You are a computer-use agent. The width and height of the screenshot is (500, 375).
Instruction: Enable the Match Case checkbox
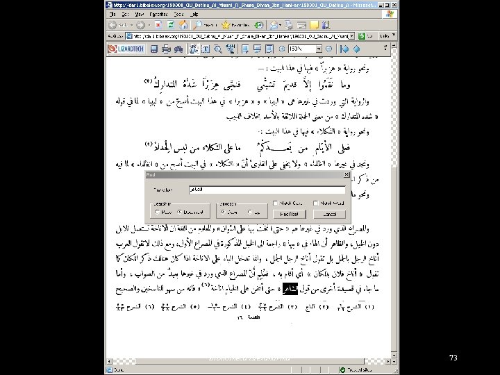click(x=275, y=203)
